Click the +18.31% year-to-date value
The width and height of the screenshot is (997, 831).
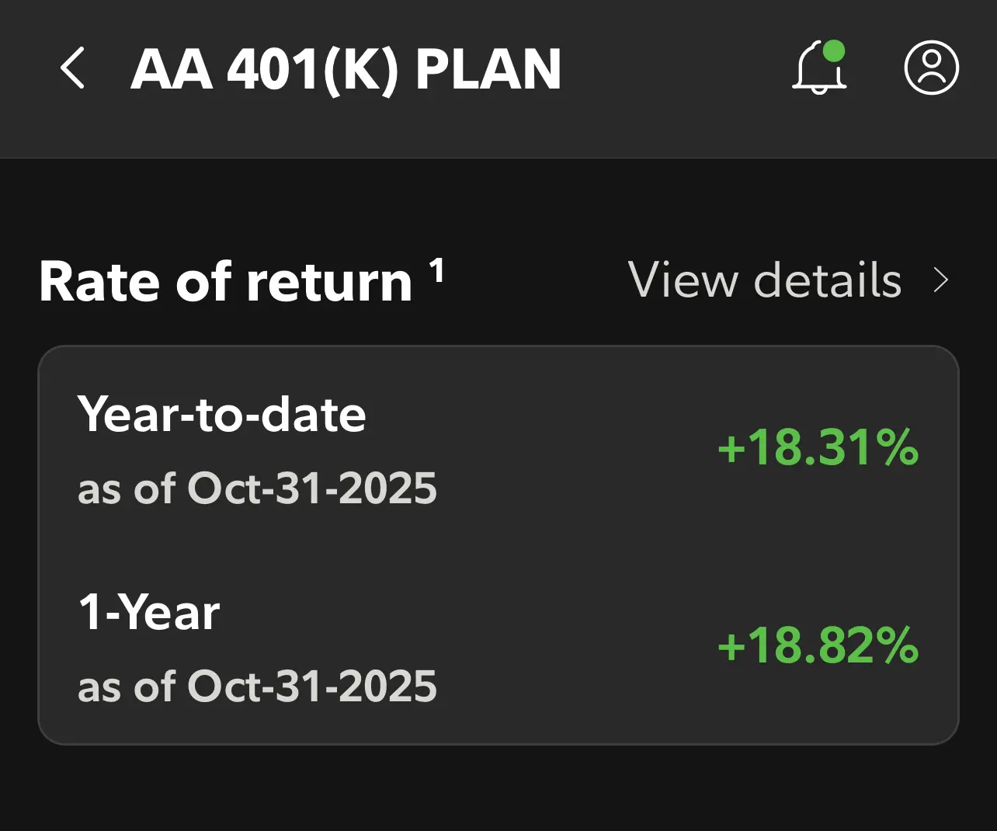coord(818,448)
